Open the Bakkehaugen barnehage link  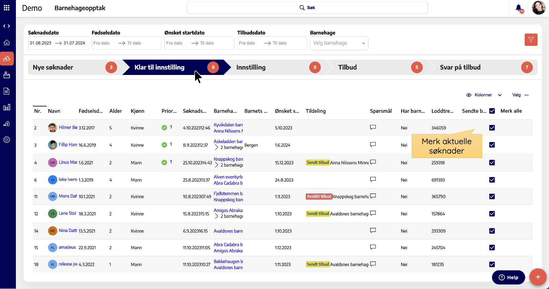228,261
